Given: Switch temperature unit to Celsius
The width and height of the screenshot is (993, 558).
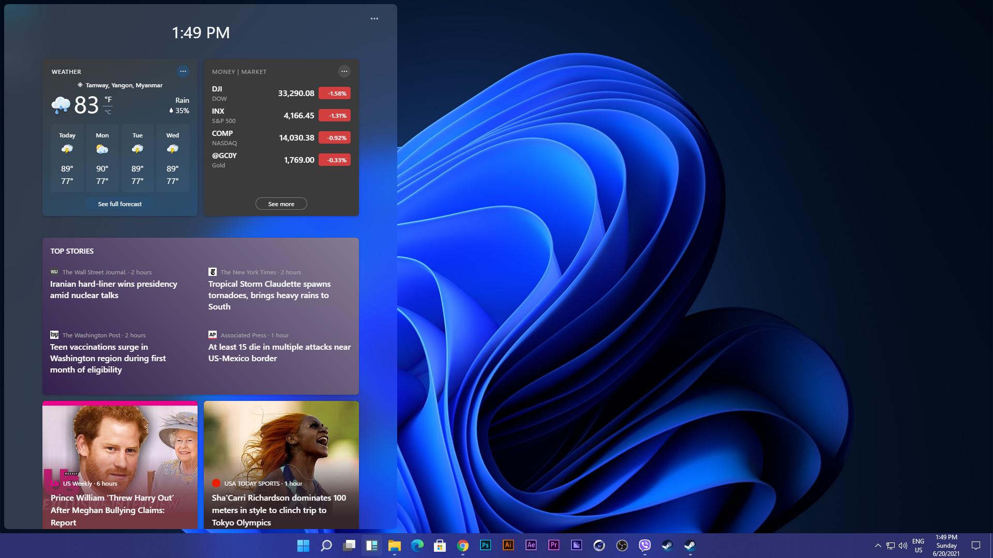Looking at the screenshot, I should 108,112.
